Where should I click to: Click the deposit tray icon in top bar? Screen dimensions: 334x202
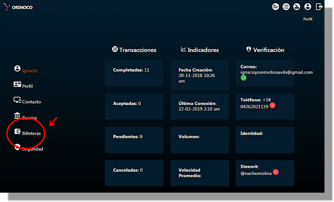tap(297, 7)
